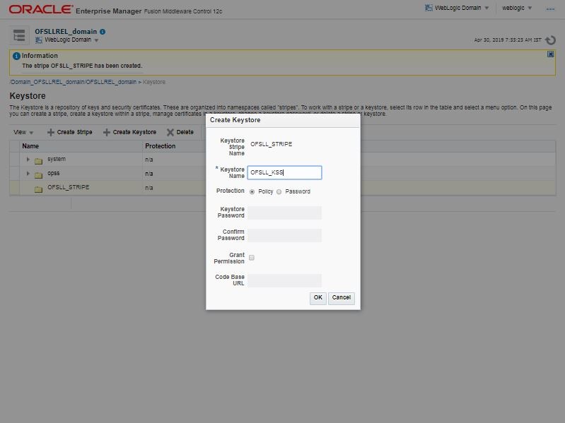Click the info icon beside OFSLLREL_domain
Screen dimensions: 565x423
103,32
